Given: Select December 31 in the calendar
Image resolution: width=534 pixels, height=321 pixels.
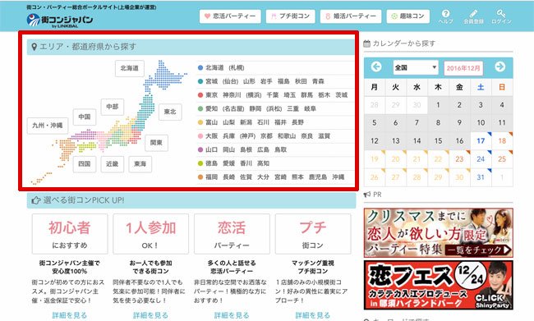Looking at the screenshot, I should coord(481,177).
